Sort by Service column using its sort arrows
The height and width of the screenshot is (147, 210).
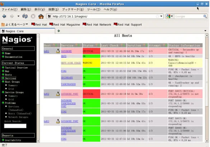(x=77, y=45)
